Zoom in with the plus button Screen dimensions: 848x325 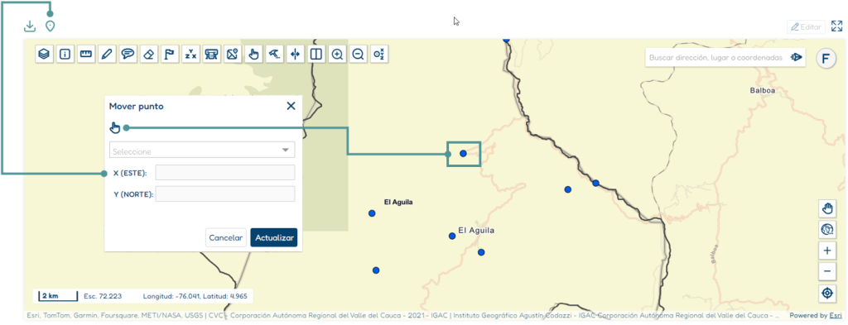(x=826, y=251)
